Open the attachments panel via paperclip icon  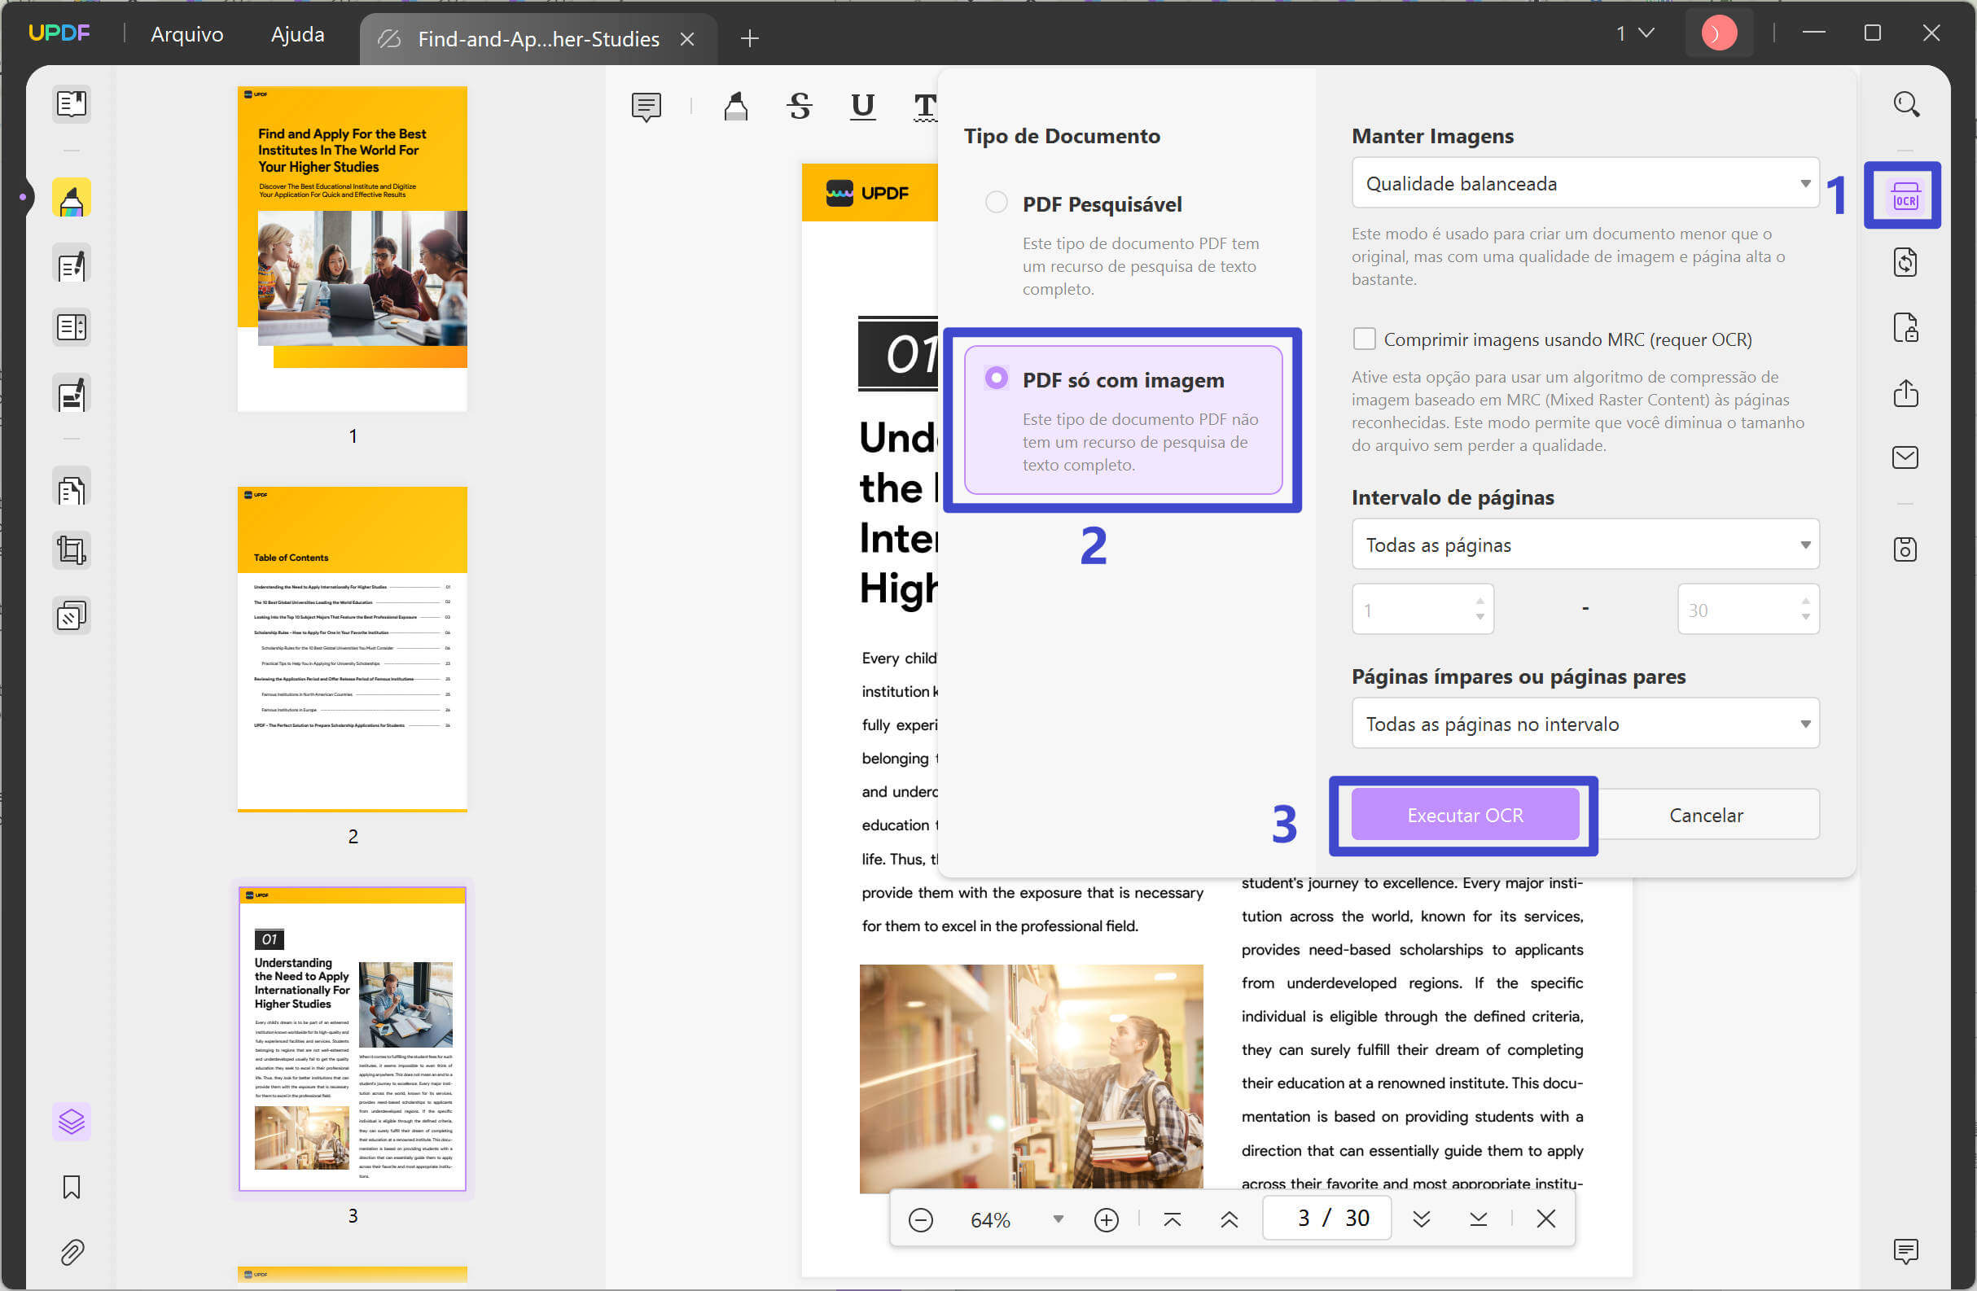72,1253
